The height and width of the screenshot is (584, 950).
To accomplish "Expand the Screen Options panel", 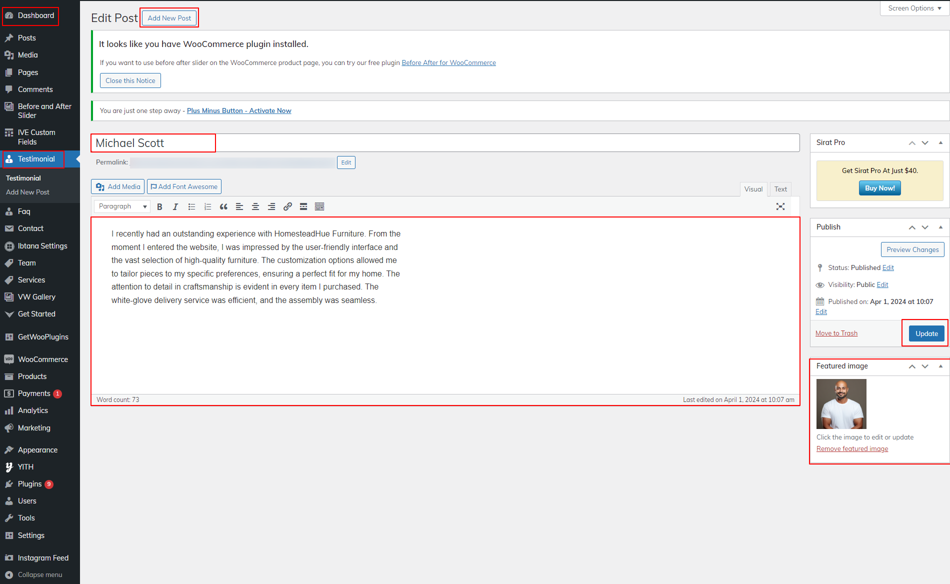I will coord(914,8).
